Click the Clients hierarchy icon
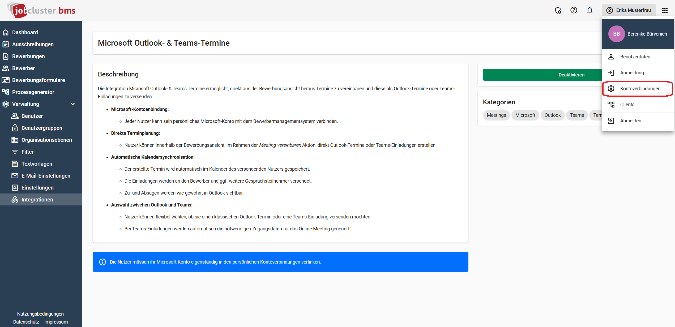675x327 pixels. (x=611, y=105)
